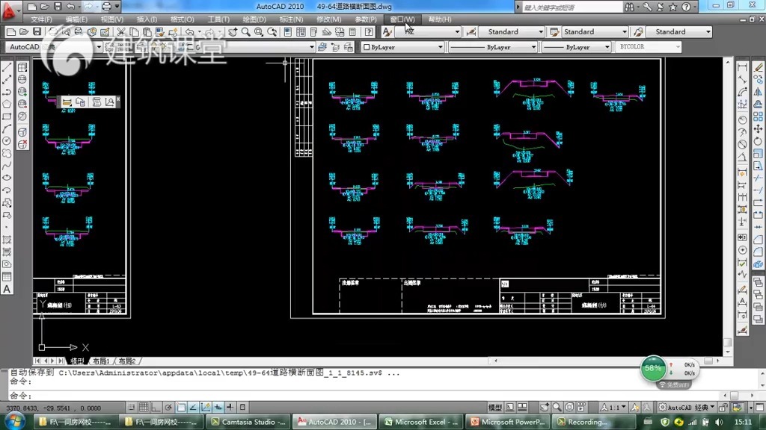The height and width of the screenshot is (430, 766).
Task: Click the annotation scale 1:1 button
Action: 613,407
